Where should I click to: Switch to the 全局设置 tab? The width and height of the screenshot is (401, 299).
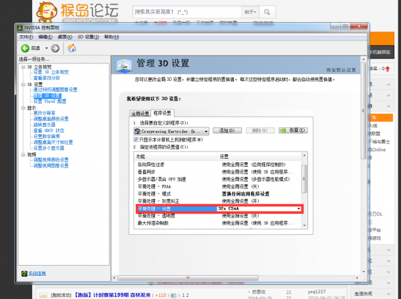click(x=140, y=113)
